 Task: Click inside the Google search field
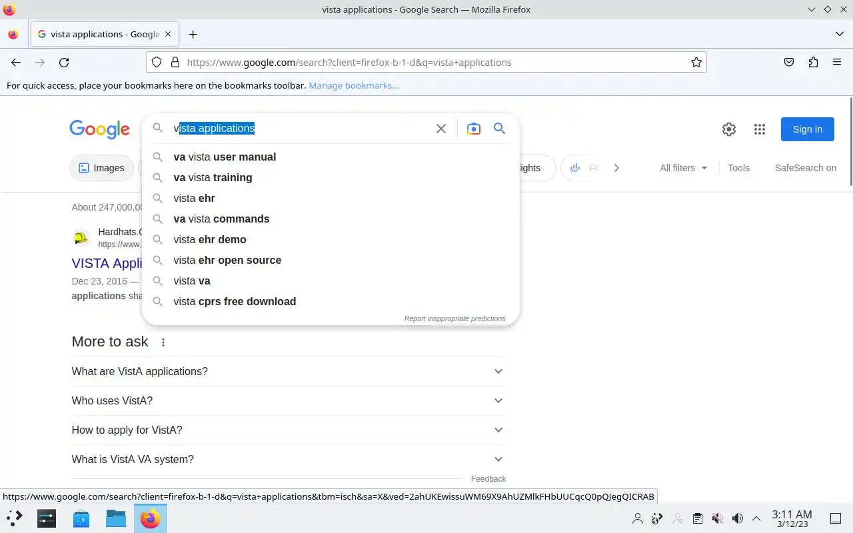click(300, 129)
